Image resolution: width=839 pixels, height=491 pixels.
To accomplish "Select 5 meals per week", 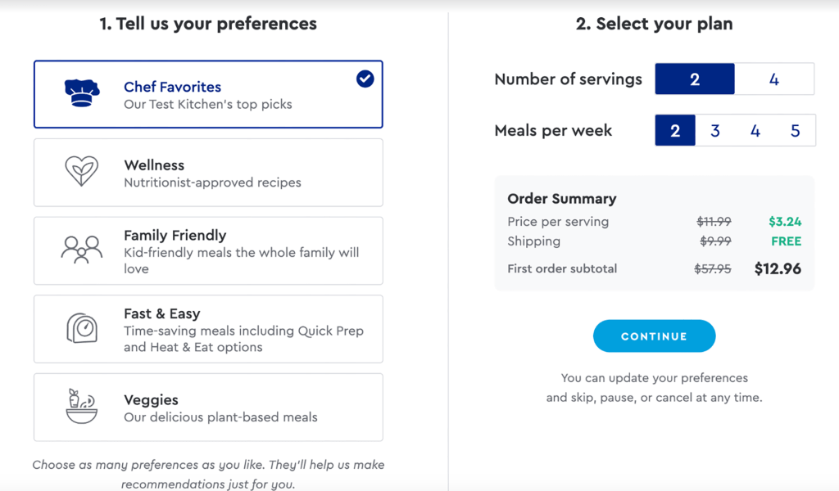I will coord(796,130).
